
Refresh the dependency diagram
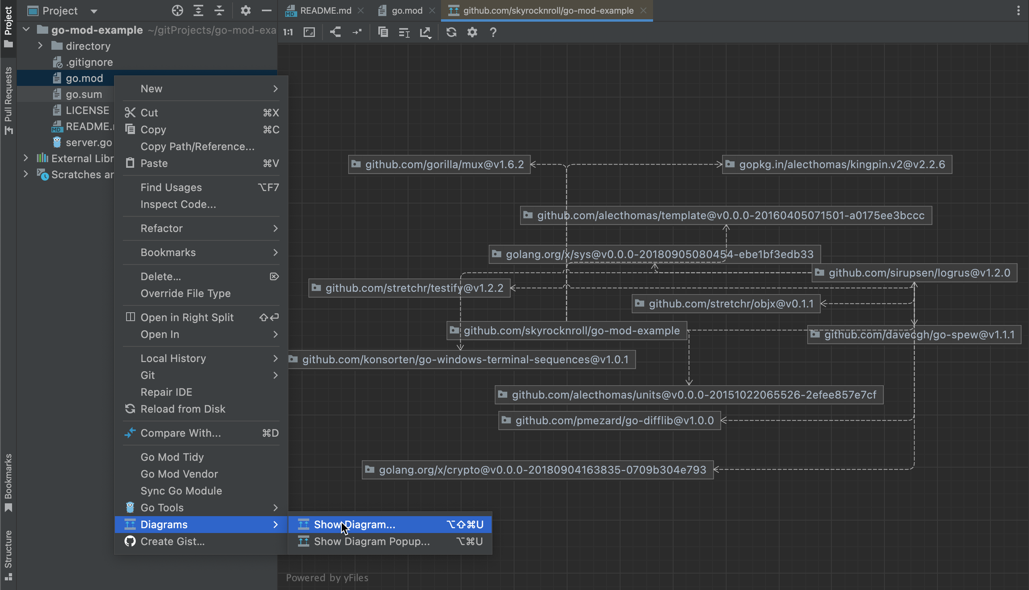(451, 32)
